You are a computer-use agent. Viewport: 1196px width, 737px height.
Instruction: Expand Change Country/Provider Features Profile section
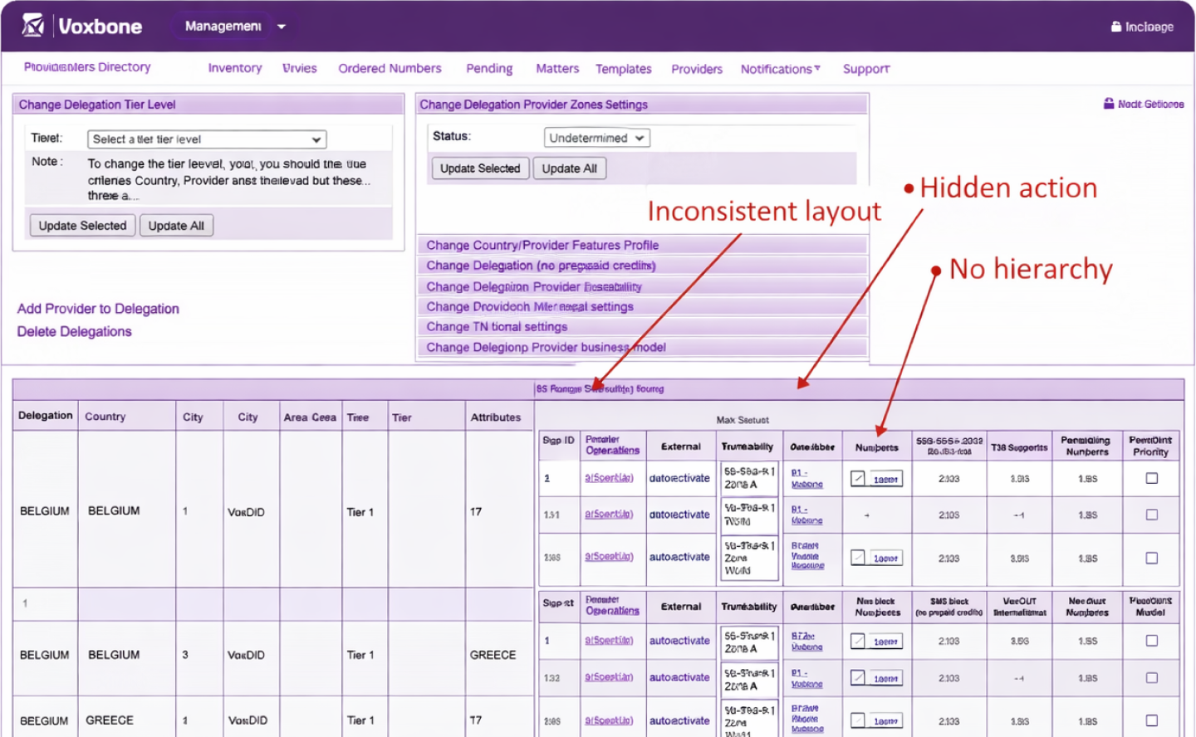[x=542, y=245]
